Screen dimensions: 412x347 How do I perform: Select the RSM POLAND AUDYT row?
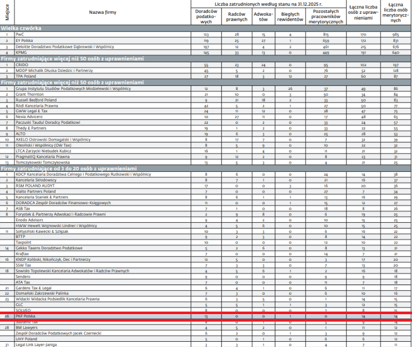click(36, 186)
